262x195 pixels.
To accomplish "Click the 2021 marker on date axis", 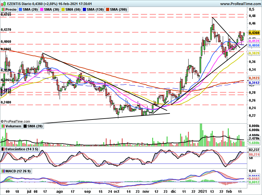I will [203, 191].
